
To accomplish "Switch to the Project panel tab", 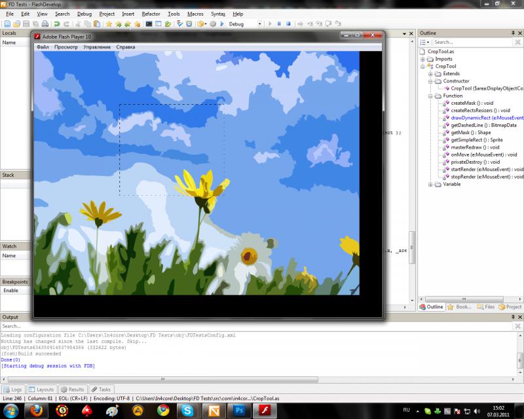I will coord(510,307).
